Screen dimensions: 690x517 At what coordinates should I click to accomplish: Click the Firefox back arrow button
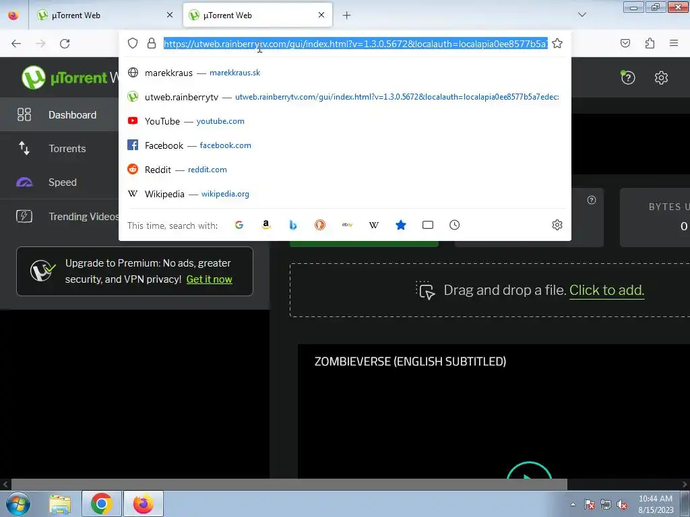(16, 43)
